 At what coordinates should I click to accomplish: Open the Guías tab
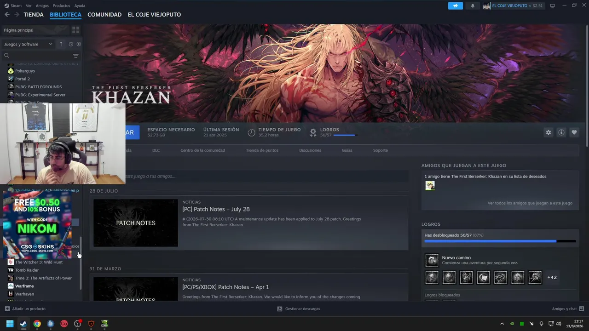click(x=347, y=150)
